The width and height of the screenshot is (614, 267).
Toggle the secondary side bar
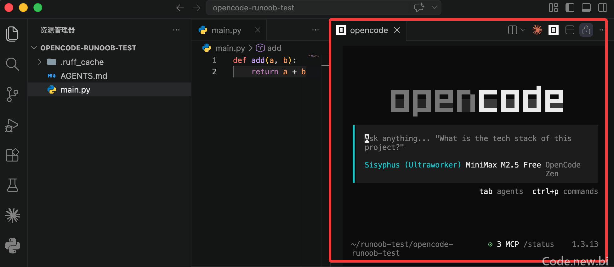coord(603,8)
